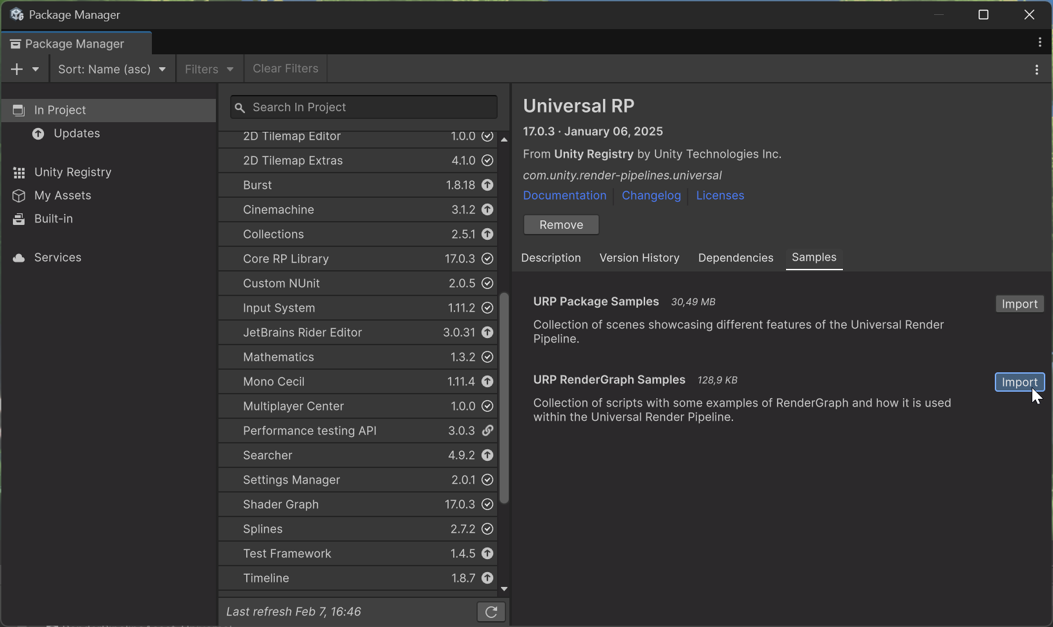Viewport: 1053px width, 627px height.
Task: Switch to the Dependencies tab
Action: pyautogui.click(x=735, y=258)
